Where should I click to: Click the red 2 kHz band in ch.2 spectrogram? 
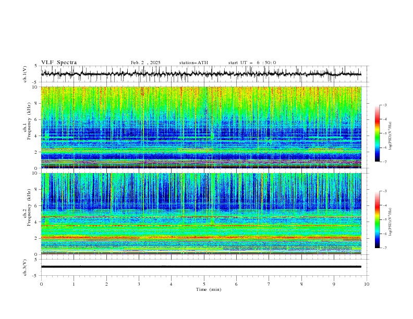201,237
